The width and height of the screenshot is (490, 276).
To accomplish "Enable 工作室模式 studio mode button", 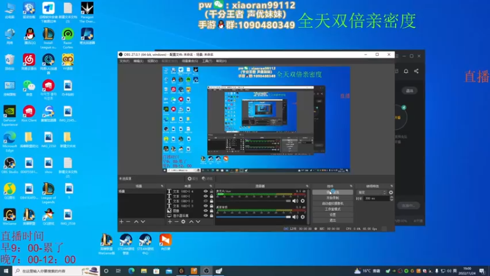I will pos(333,209).
